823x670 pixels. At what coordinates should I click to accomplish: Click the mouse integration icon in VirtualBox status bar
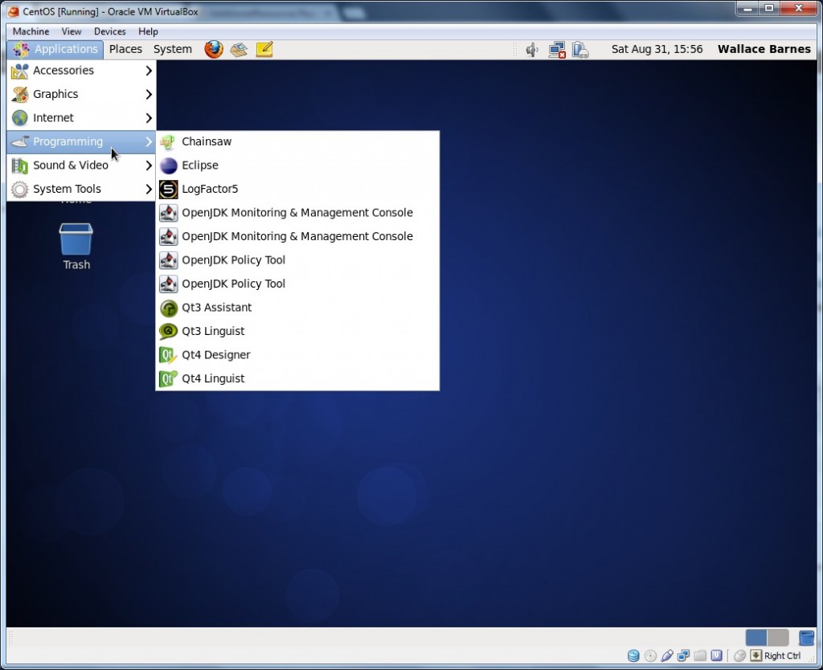click(x=739, y=655)
